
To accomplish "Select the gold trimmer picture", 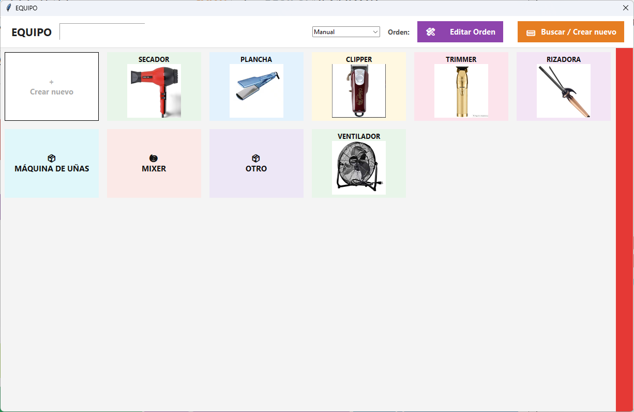I will click(x=461, y=91).
